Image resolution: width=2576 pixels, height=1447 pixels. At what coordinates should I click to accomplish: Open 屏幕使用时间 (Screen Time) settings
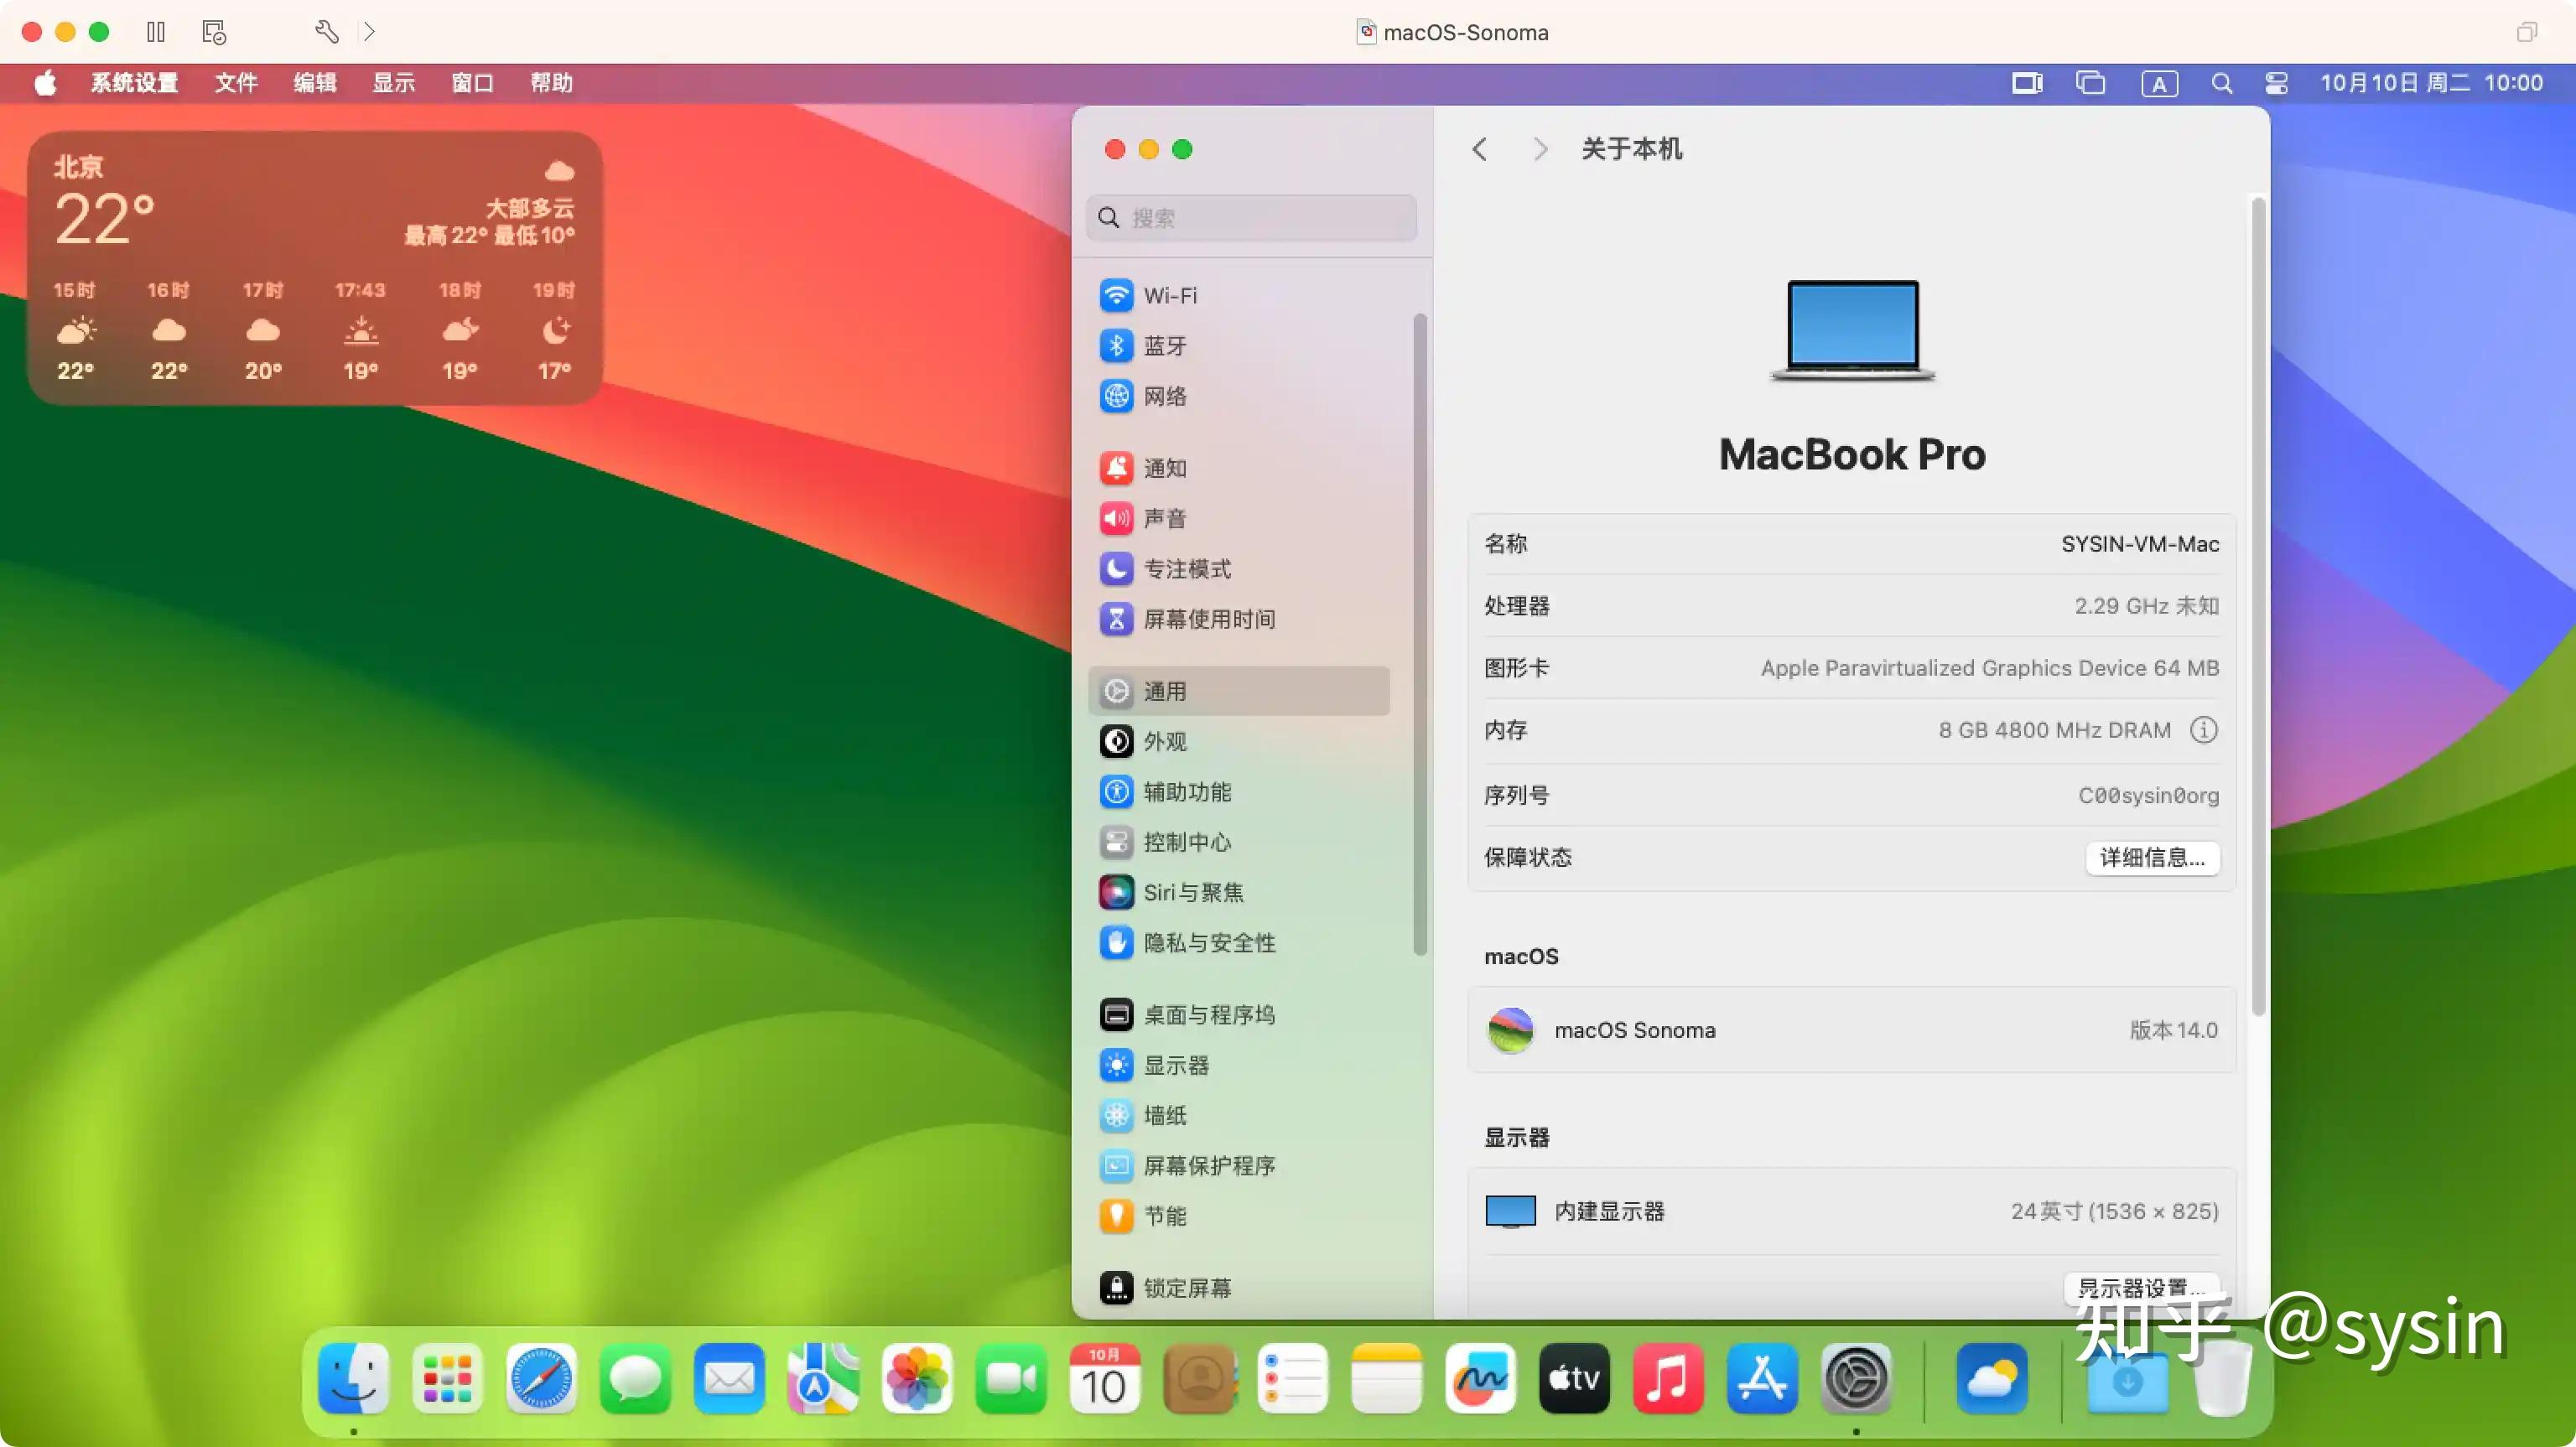point(1210,619)
